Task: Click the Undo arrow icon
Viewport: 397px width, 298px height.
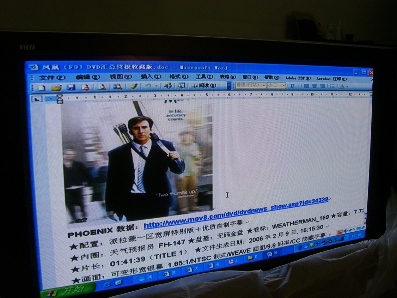Action: point(148,86)
